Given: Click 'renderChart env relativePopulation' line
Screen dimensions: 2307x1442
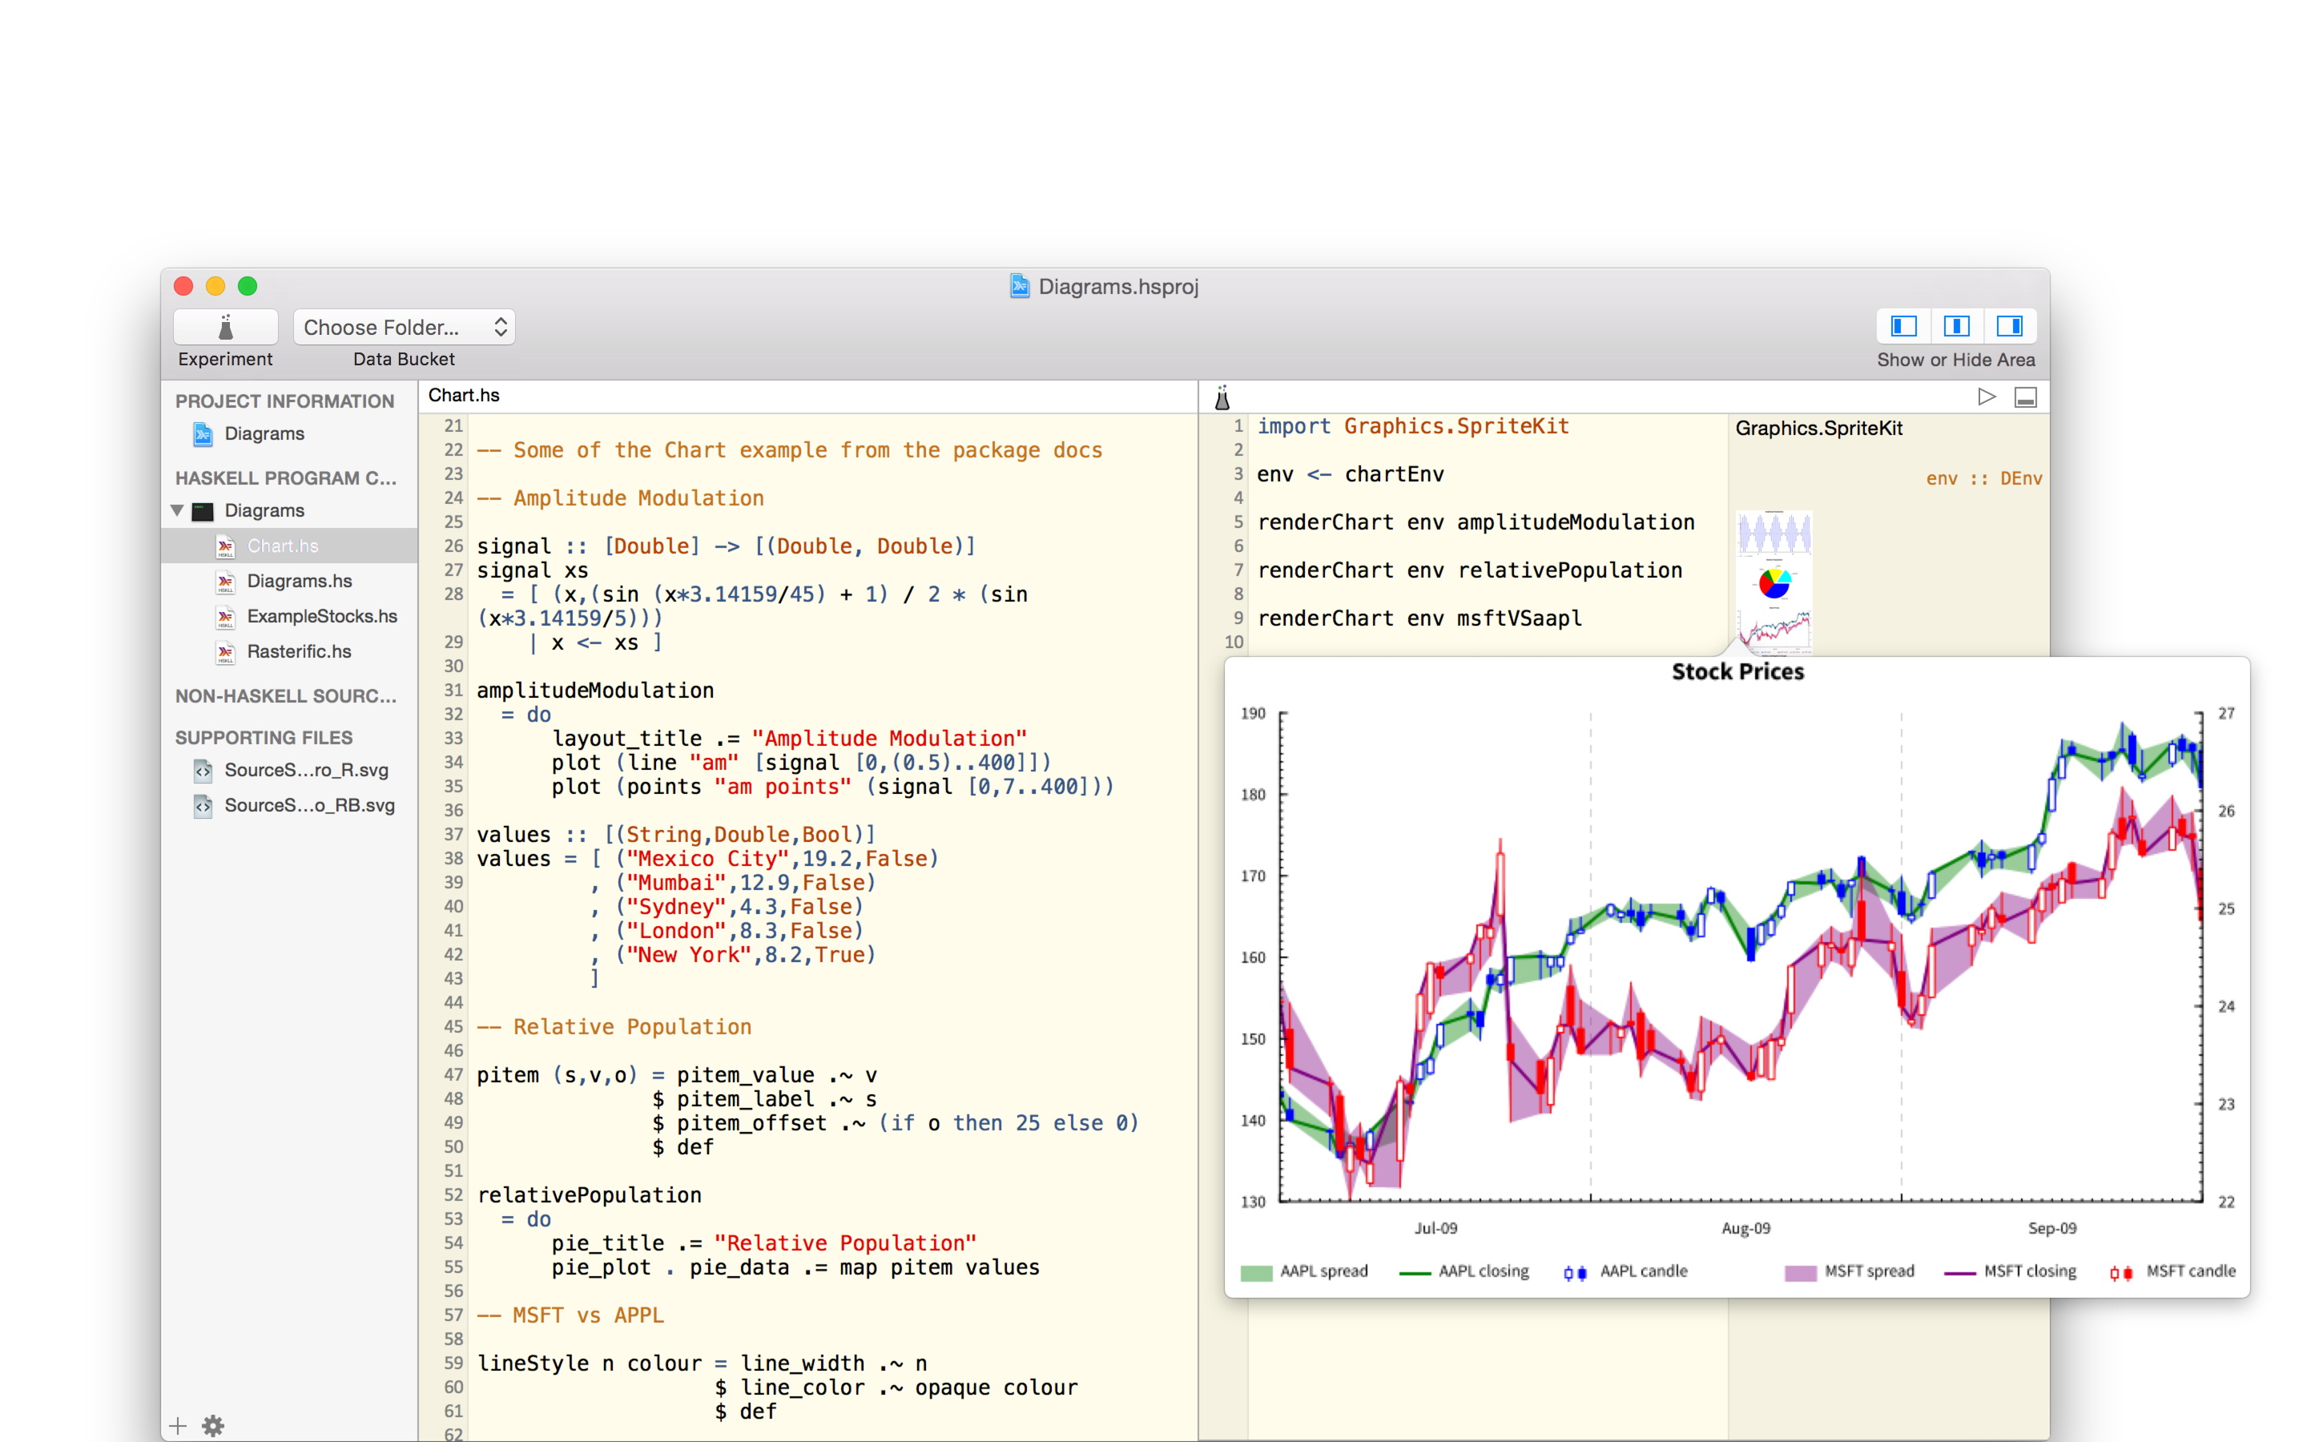Looking at the screenshot, I should pos(1470,570).
